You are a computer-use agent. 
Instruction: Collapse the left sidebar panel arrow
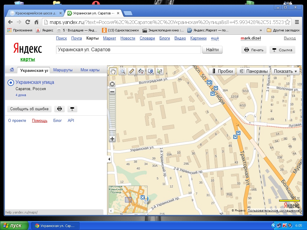tap(109, 159)
